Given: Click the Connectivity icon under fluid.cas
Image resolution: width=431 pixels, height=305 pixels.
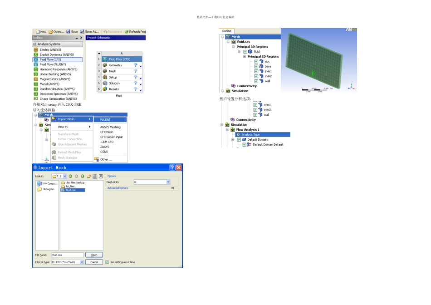Looking at the screenshot, I should 233,86.
